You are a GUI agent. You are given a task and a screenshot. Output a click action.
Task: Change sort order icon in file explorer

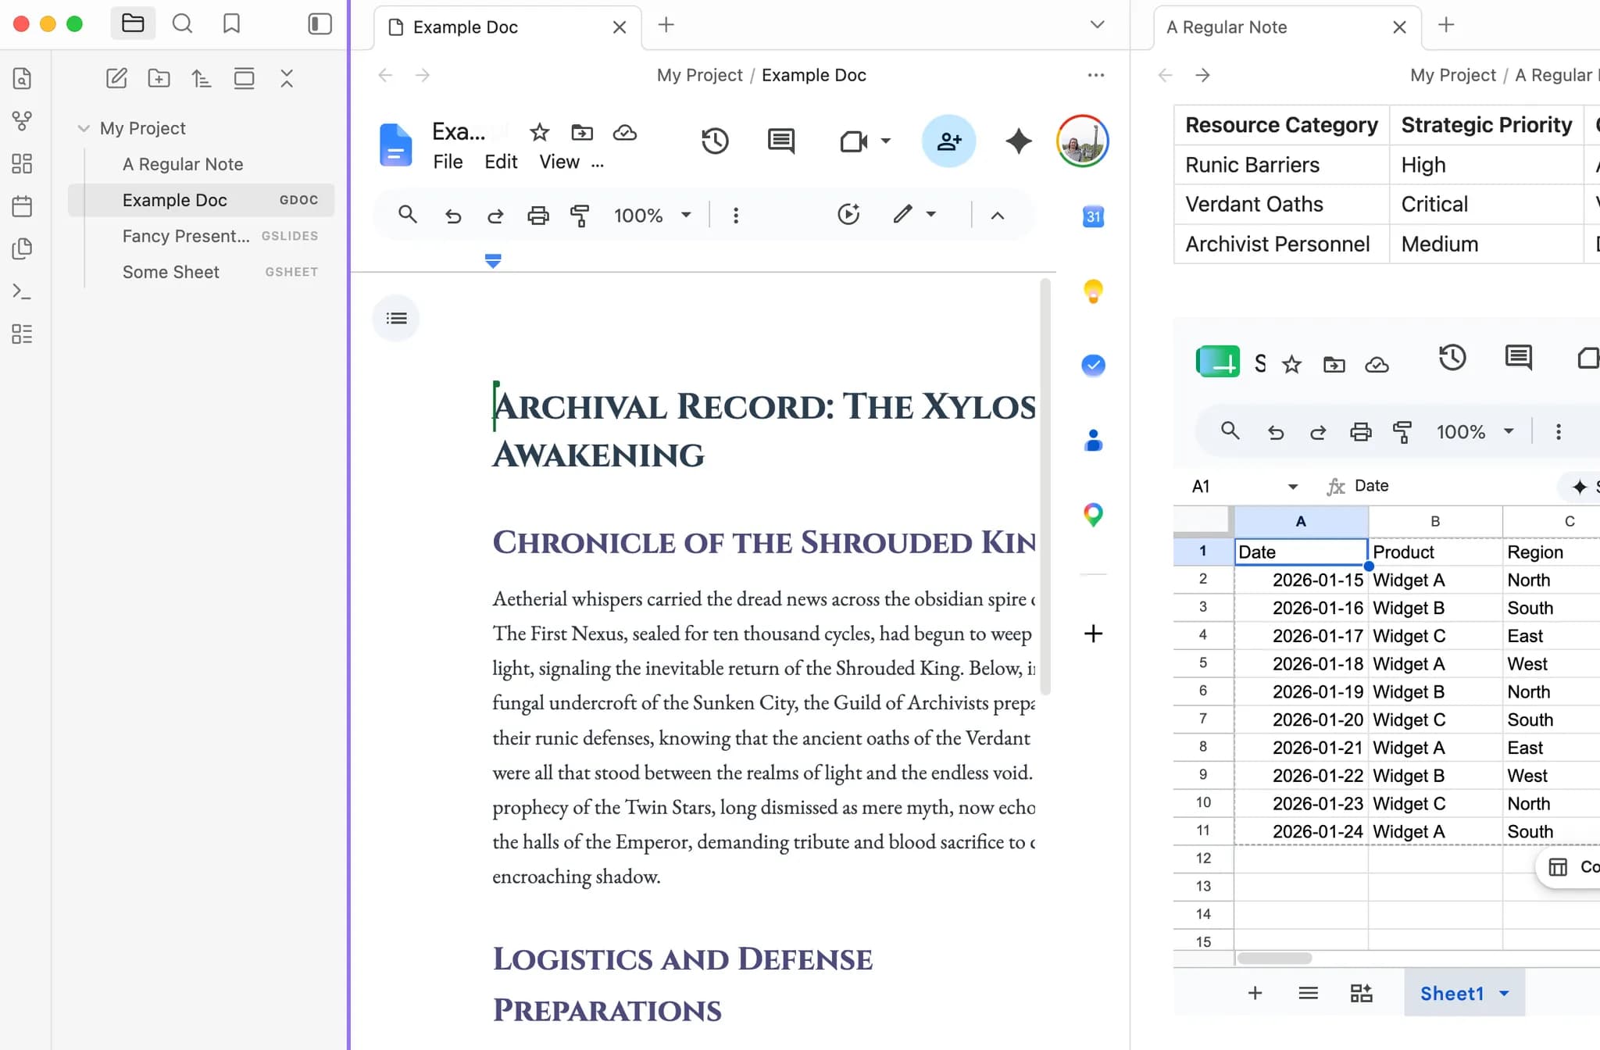(x=202, y=78)
